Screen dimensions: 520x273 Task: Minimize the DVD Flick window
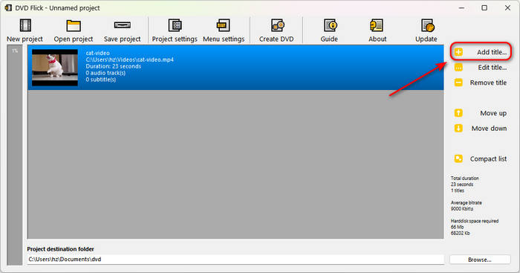461,8
